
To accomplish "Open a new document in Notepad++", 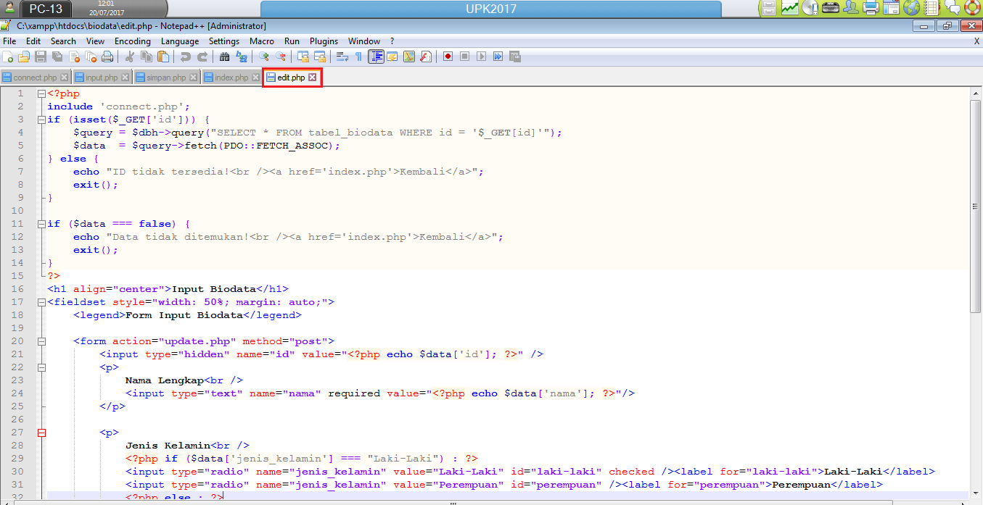I will pyautogui.click(x=8, y=56).
